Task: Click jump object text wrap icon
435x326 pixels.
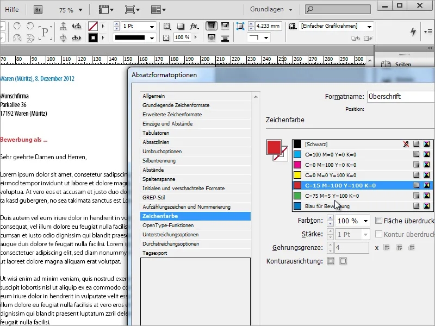Action: point(225,37)
